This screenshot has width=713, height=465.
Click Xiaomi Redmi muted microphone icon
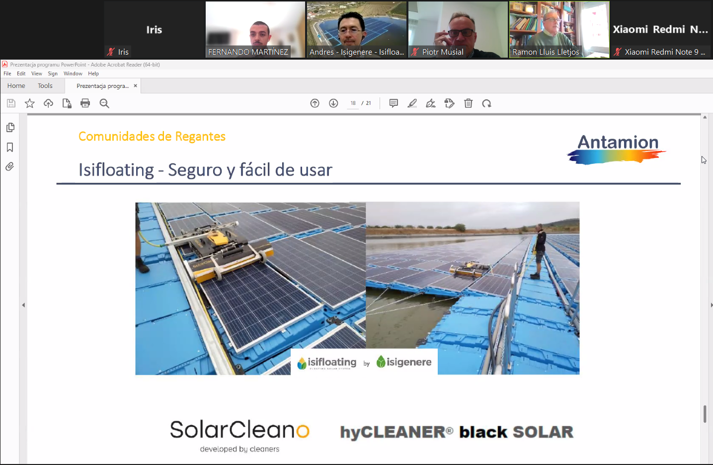click(x=618, y=52)
